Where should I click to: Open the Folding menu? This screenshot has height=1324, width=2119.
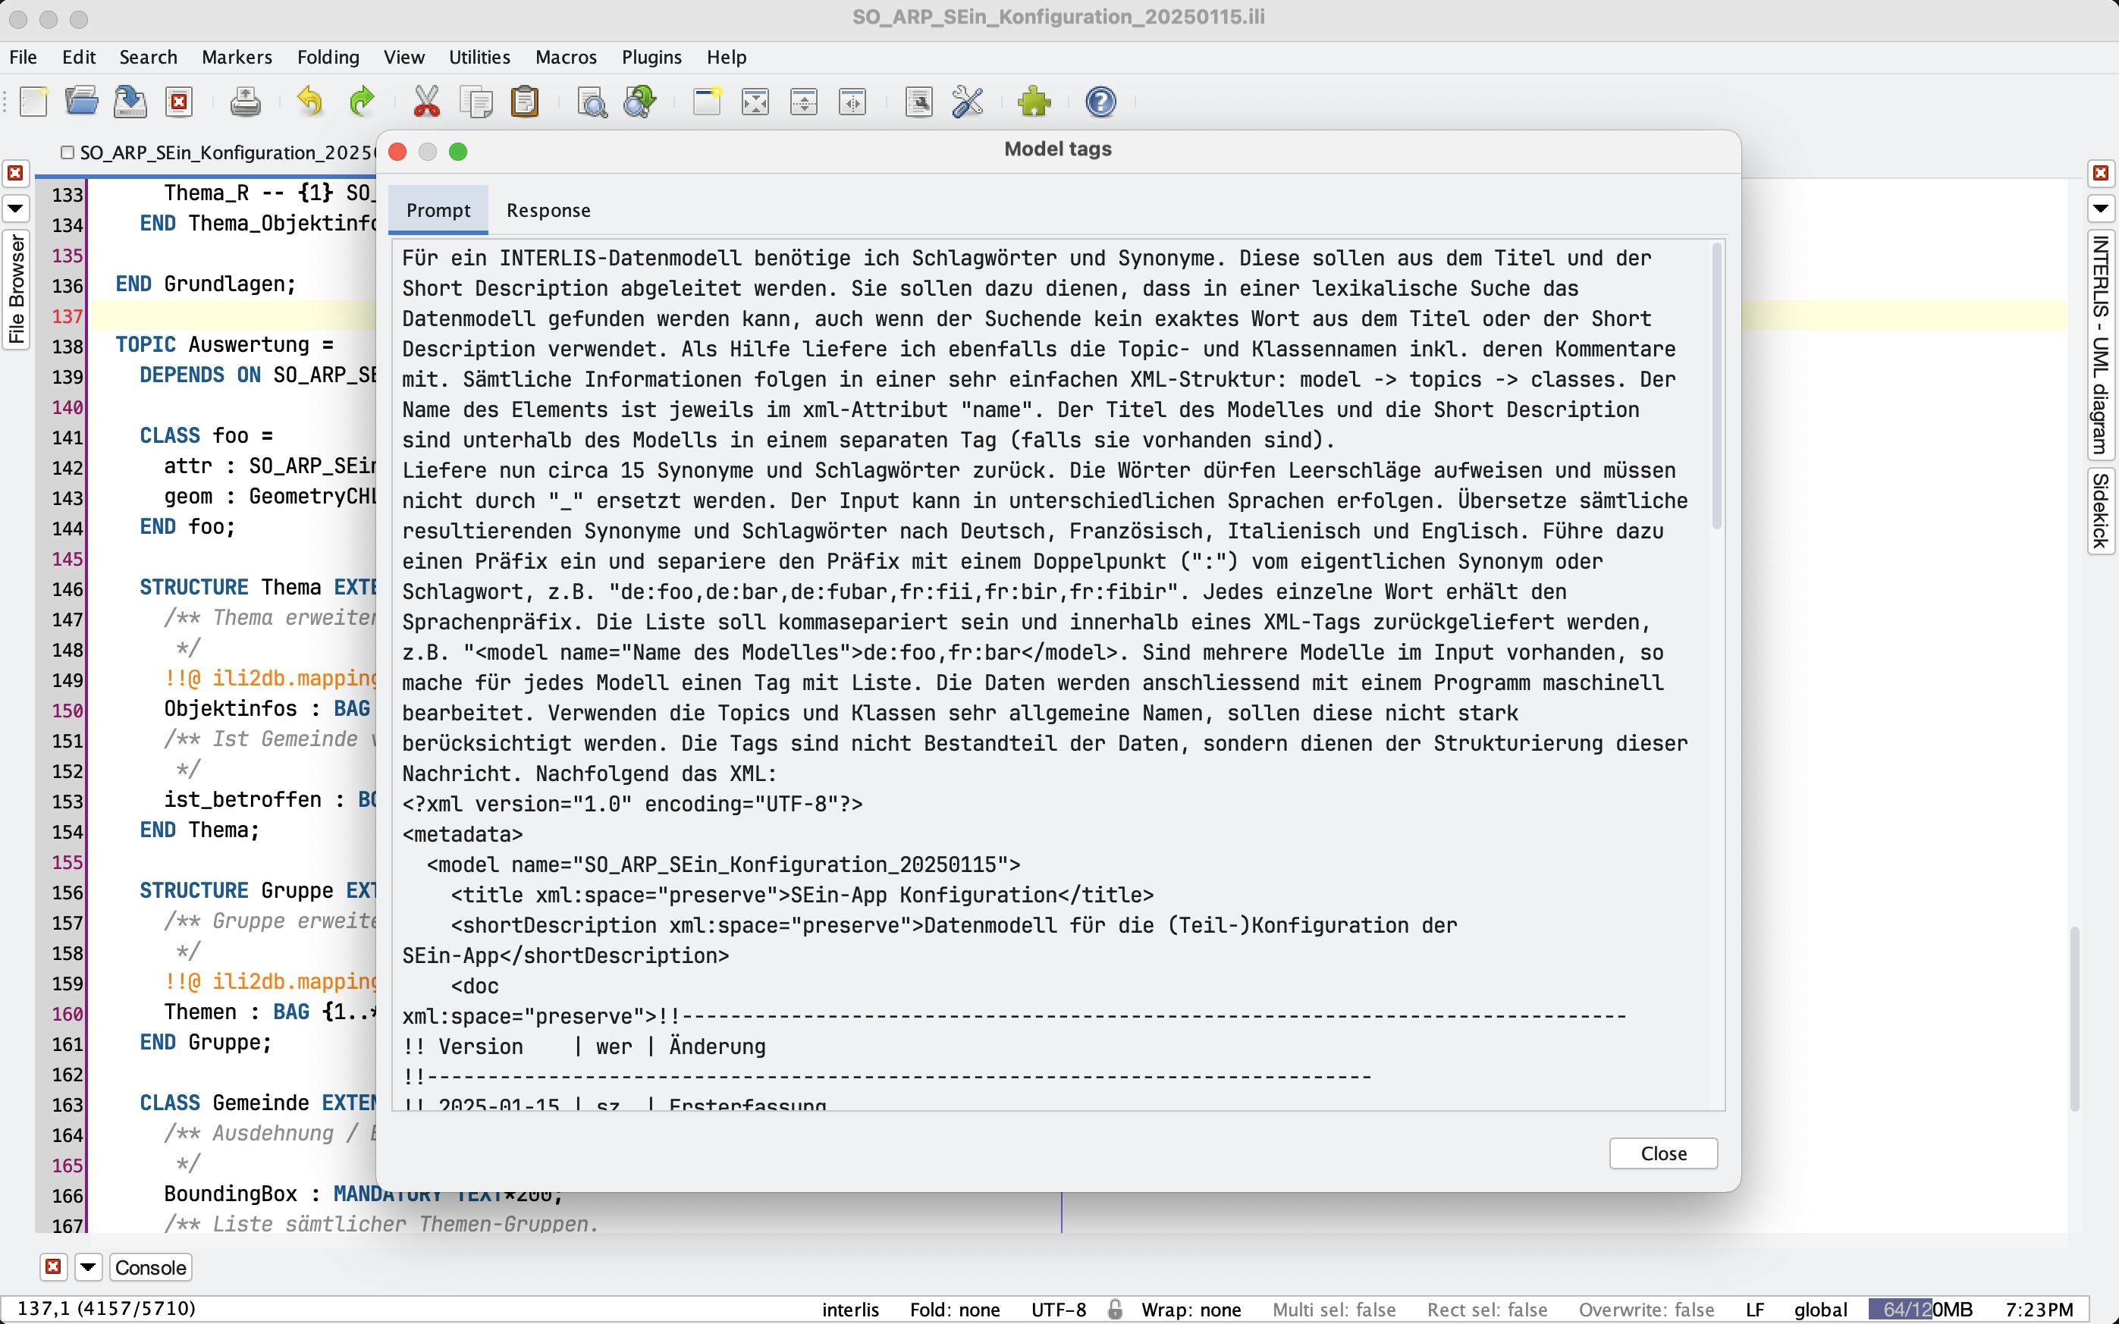pos(328,57)
